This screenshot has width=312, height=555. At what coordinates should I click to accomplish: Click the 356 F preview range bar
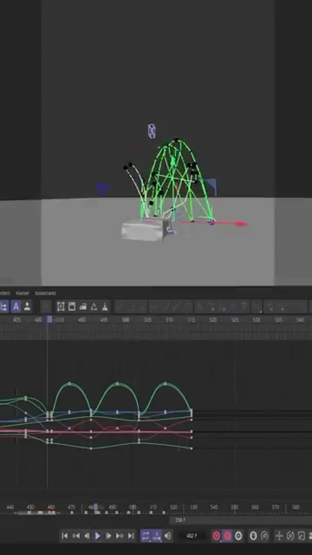[x=180, y=520]
